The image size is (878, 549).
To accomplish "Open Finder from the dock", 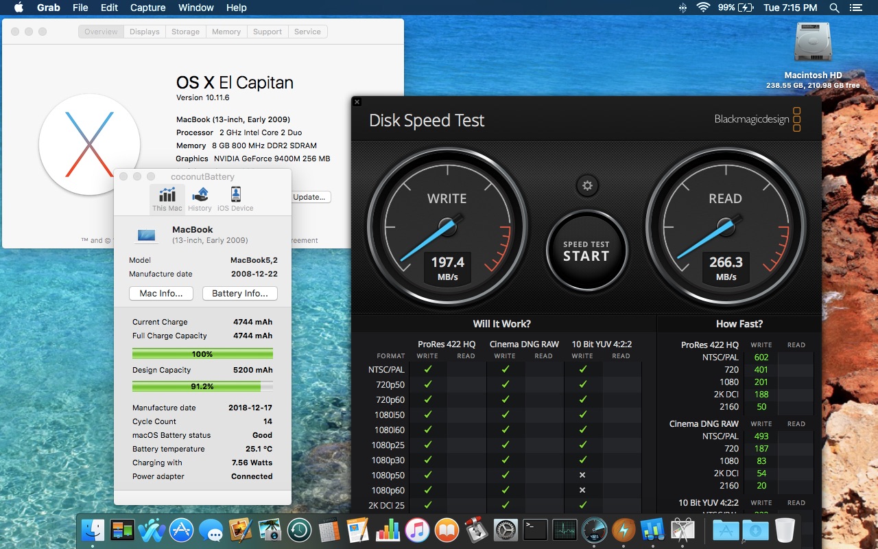I will [93, 530].
